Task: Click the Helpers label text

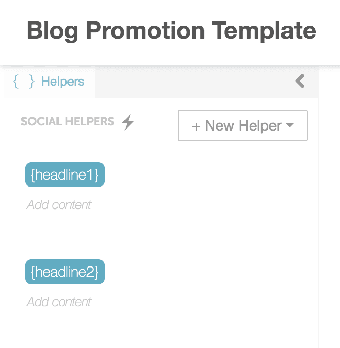Action: (x=63, y=82)
